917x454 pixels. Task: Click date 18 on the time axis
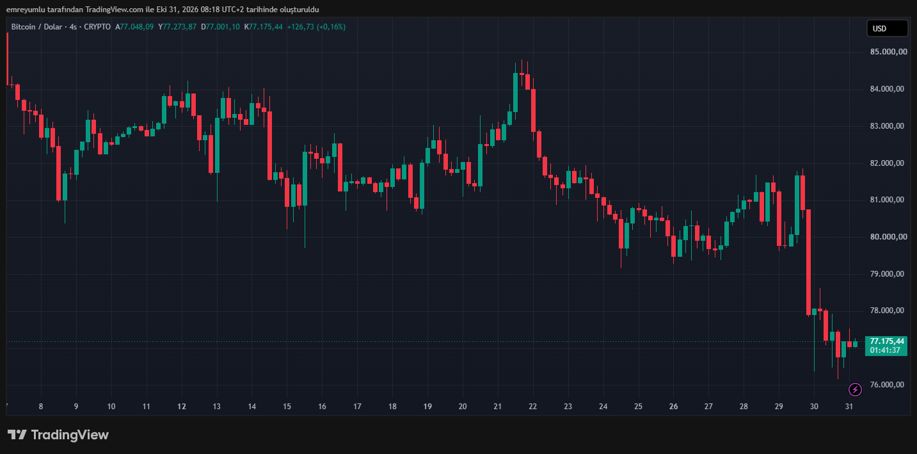(393, 407)
